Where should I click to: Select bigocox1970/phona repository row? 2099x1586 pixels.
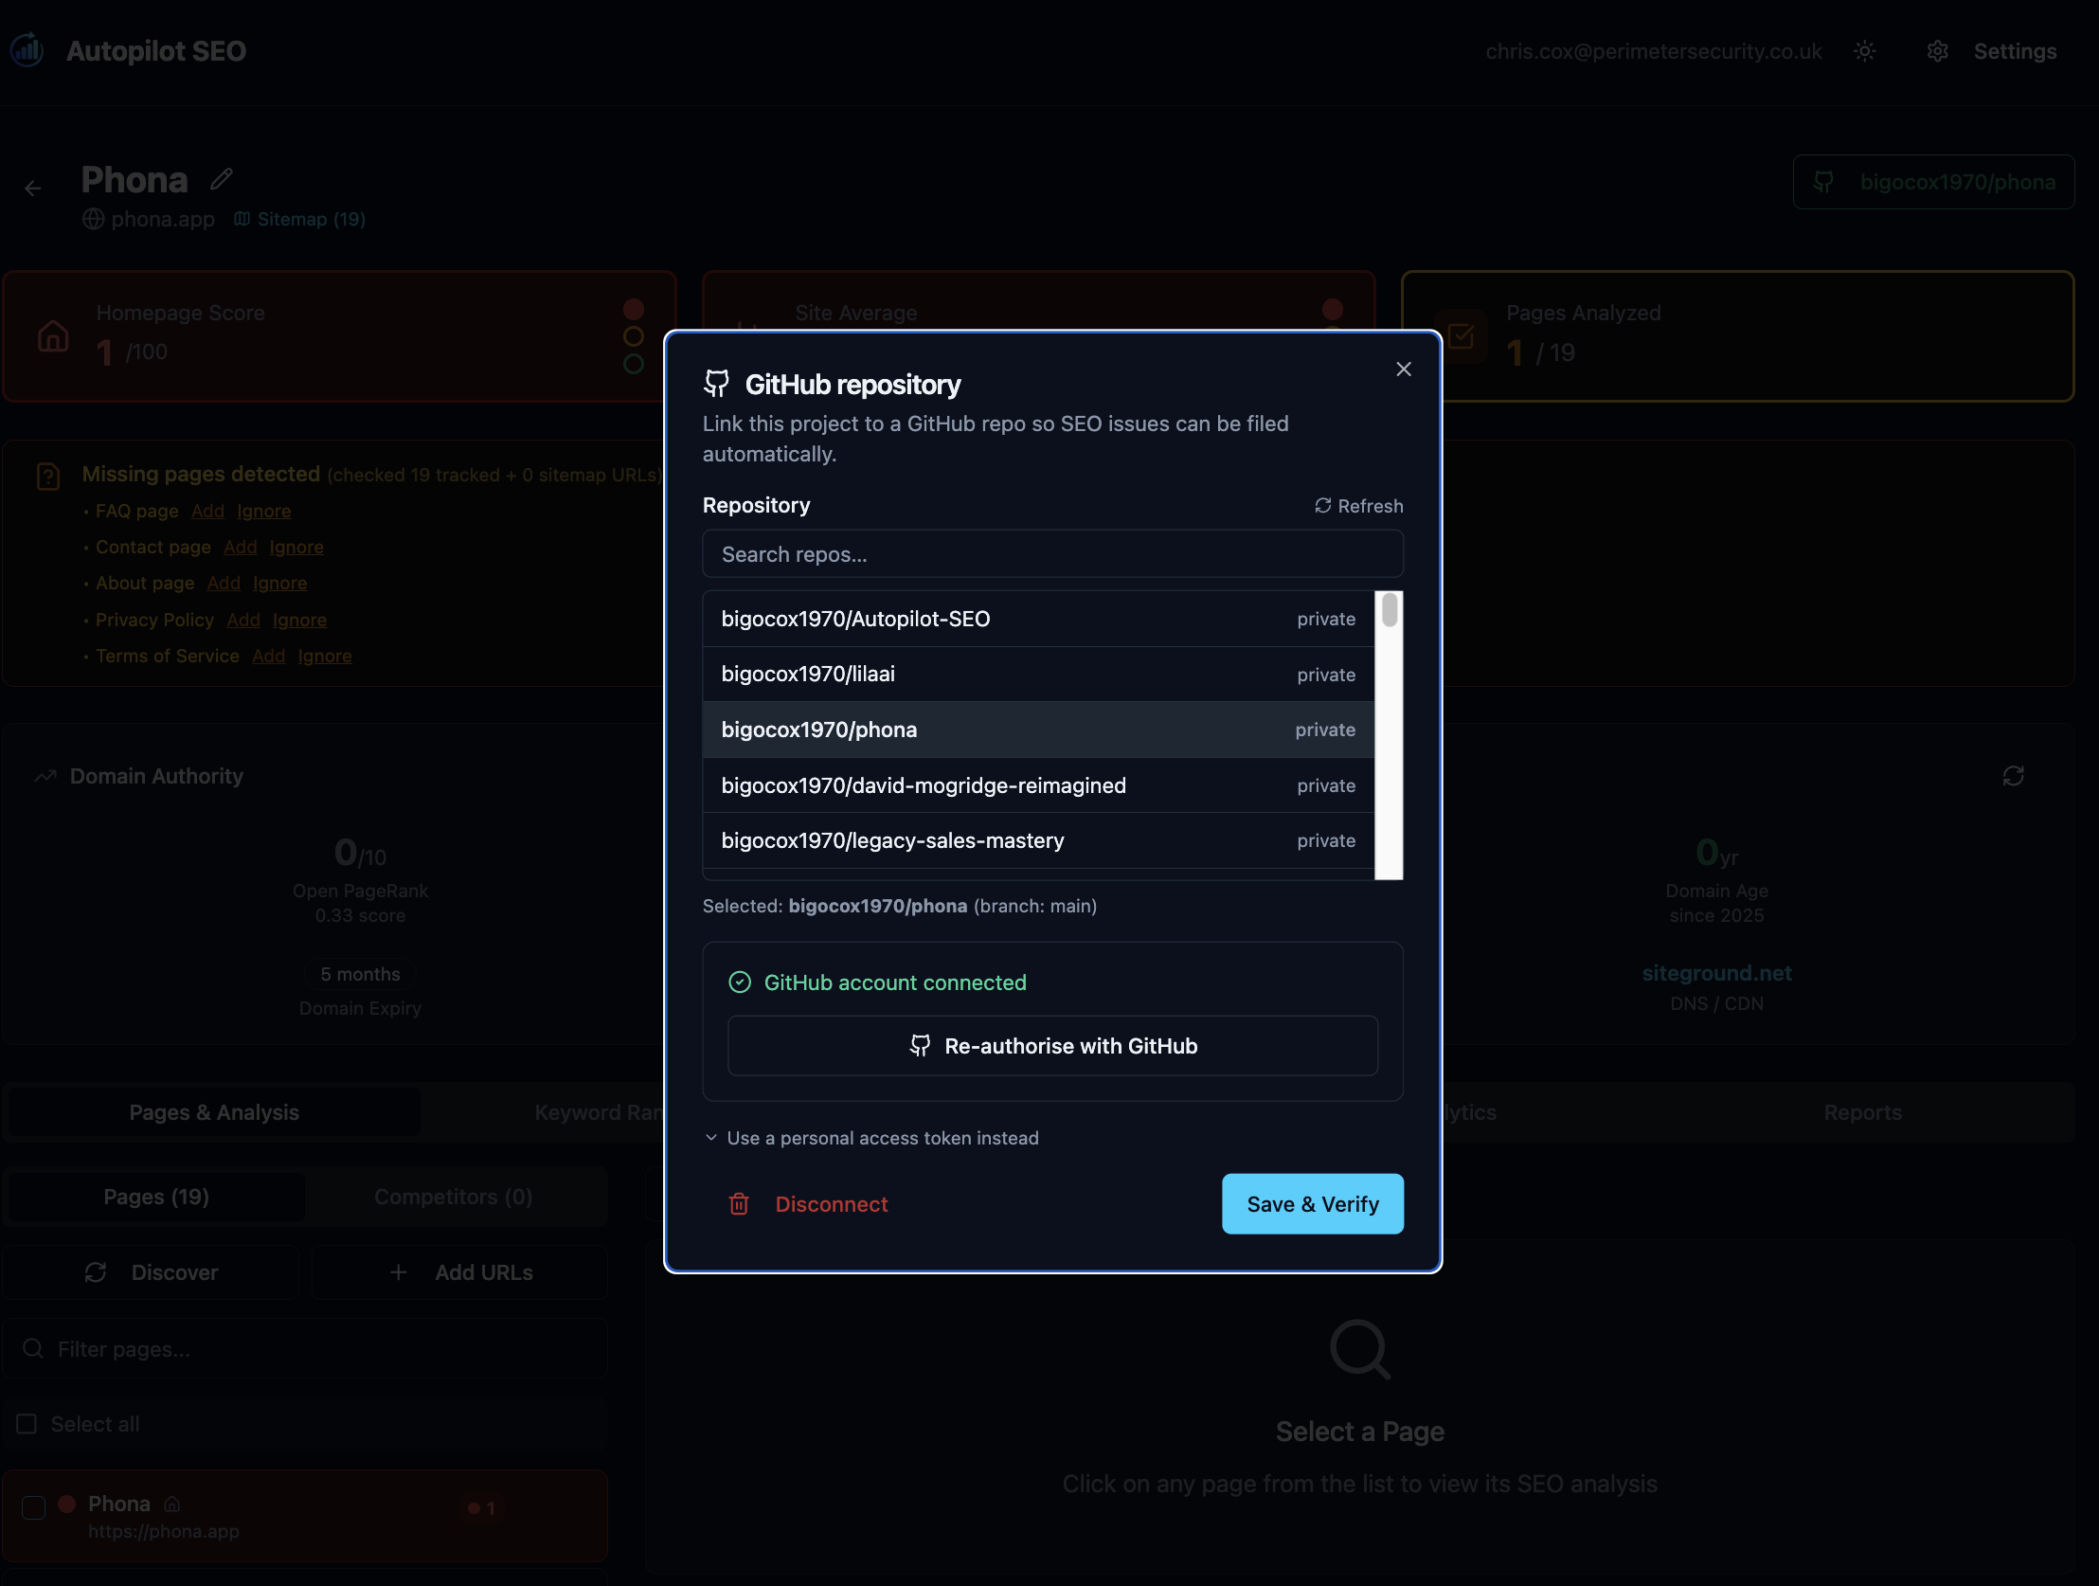click(1038, 730)
